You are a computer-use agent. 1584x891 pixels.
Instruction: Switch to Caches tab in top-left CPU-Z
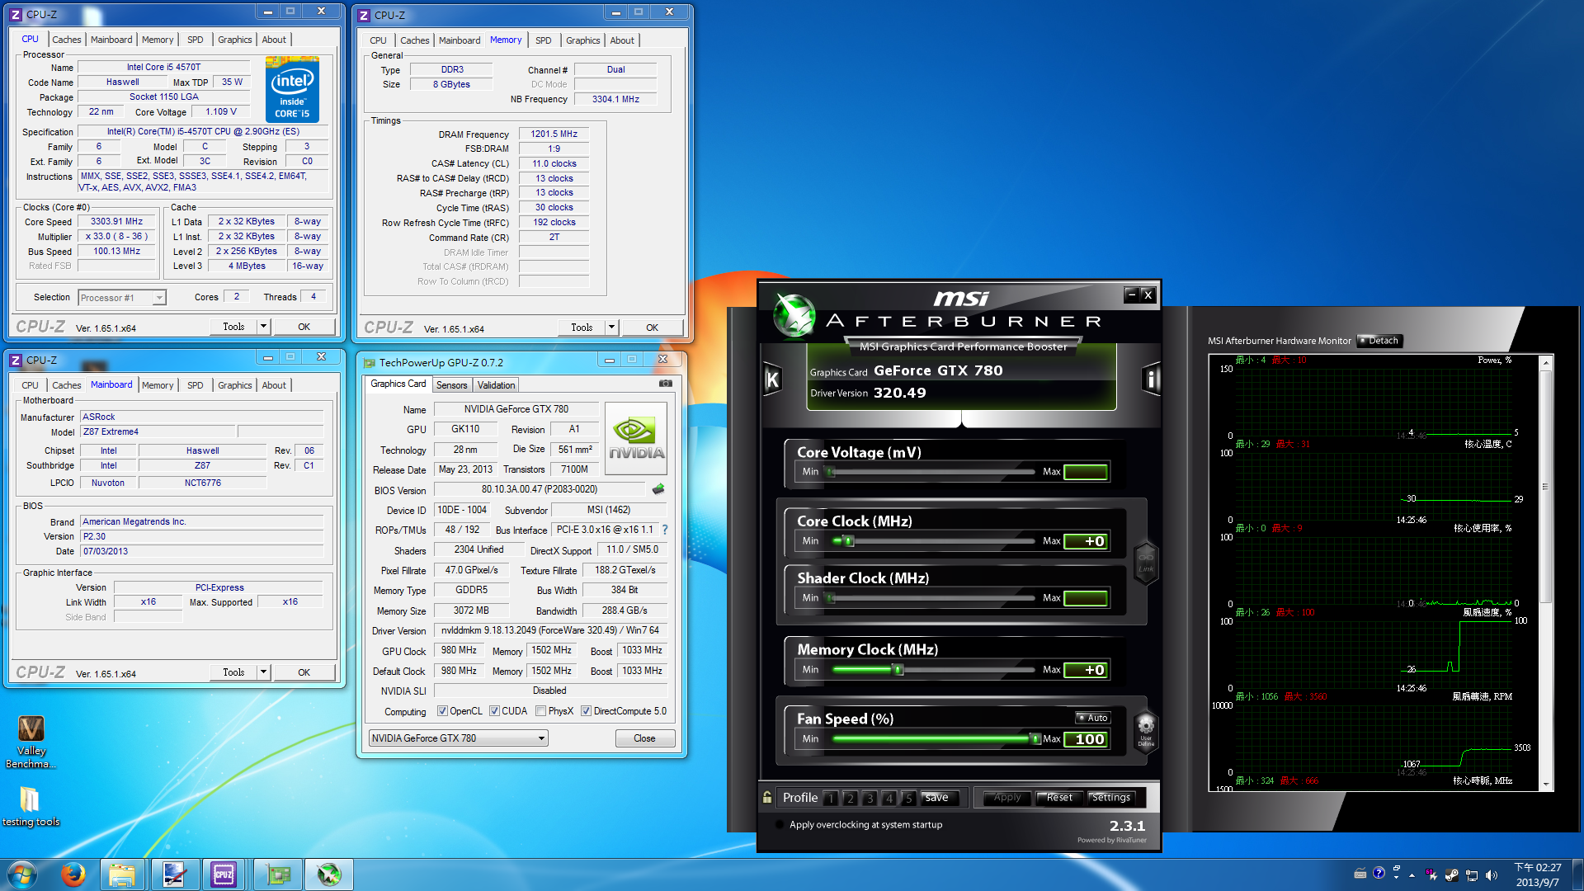tap(66, 40)
